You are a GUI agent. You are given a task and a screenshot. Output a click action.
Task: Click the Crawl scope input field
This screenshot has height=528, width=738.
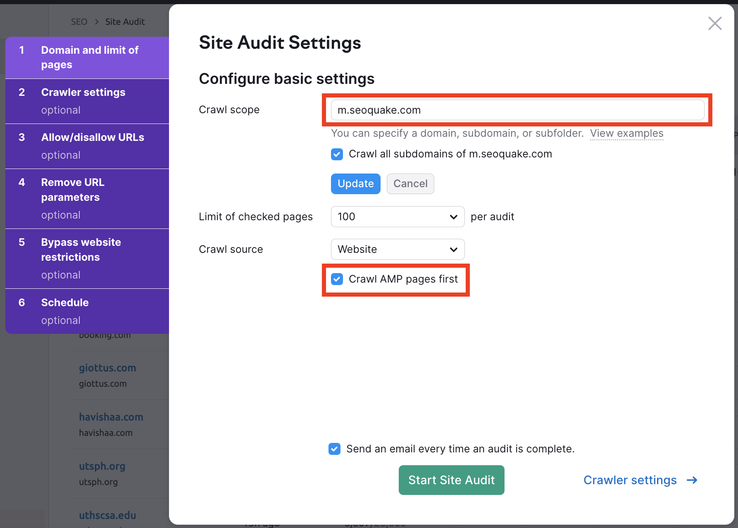click(517, 110)
